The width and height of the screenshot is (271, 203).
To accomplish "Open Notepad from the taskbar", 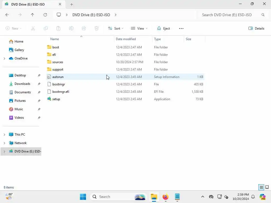I will tap(177, 197).
